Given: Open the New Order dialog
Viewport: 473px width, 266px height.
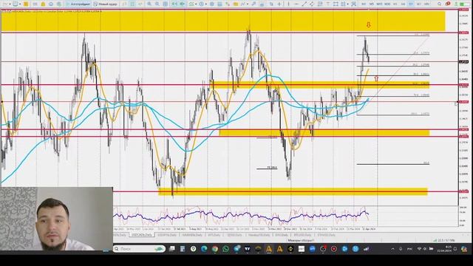Looking at the screenshot, I should click(x=105, y=4).
